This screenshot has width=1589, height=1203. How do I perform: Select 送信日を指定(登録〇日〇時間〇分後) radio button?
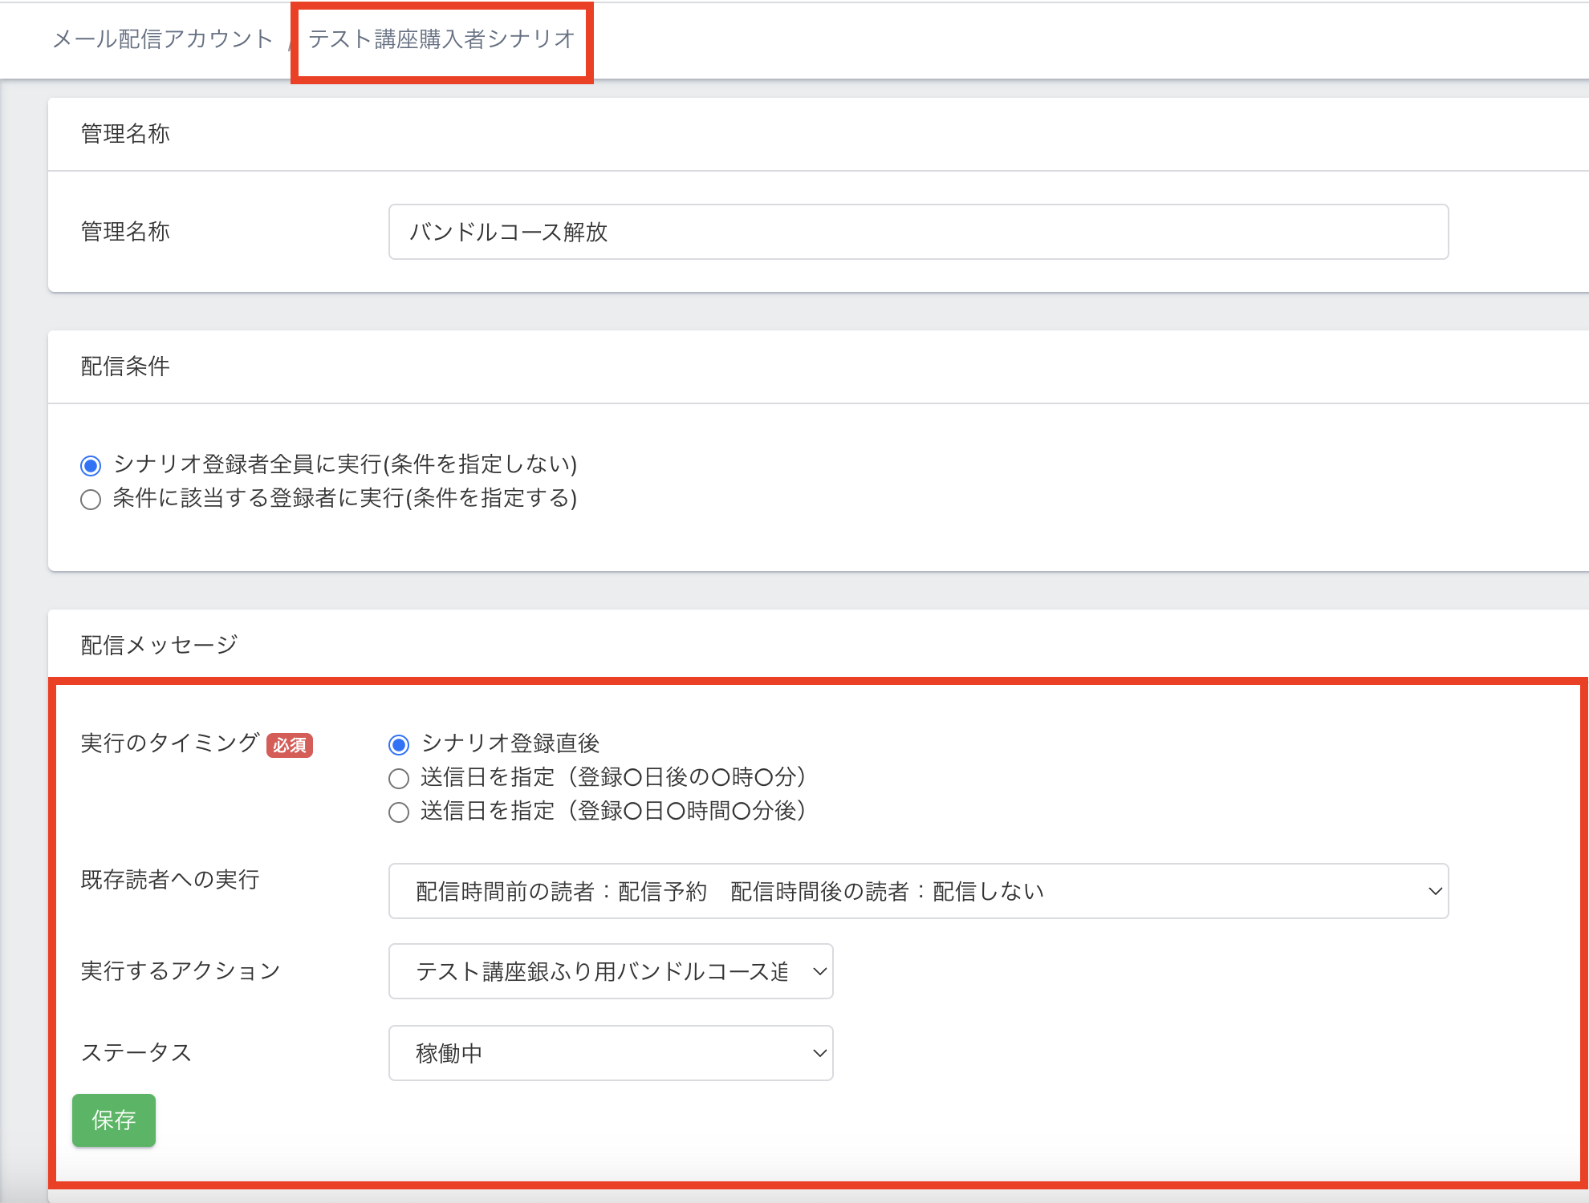pos(399,812)
